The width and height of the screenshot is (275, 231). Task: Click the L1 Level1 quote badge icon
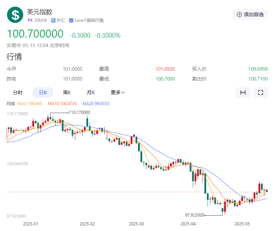pyautogui.click(x=71, y=20)
